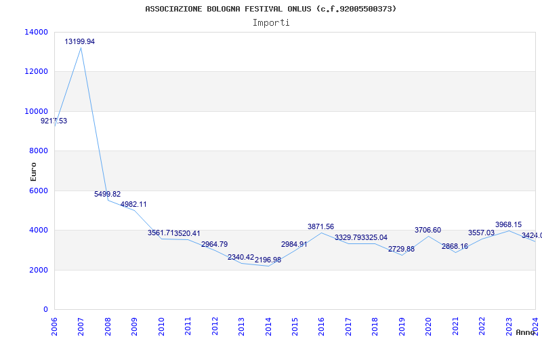Viewport: 542px width, 339px height.
Task: Click year 2008 on x-axis
Action: point(108,326)
